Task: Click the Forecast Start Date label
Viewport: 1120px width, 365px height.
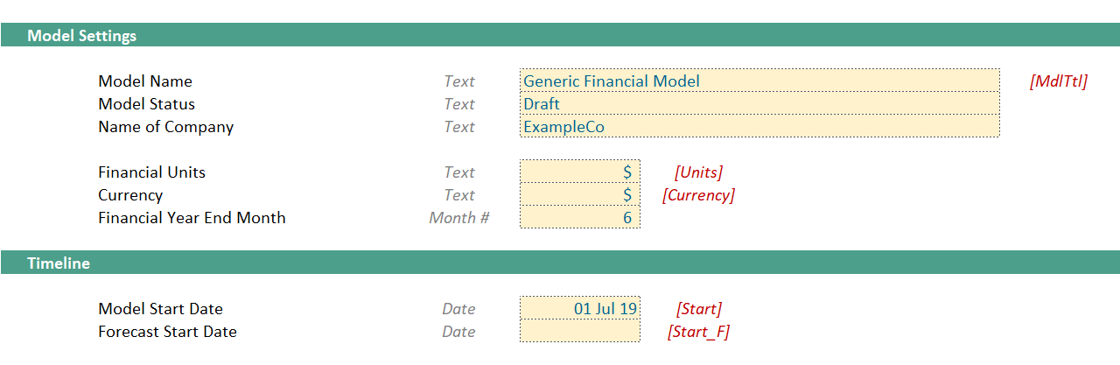Action: pos(167,332)
